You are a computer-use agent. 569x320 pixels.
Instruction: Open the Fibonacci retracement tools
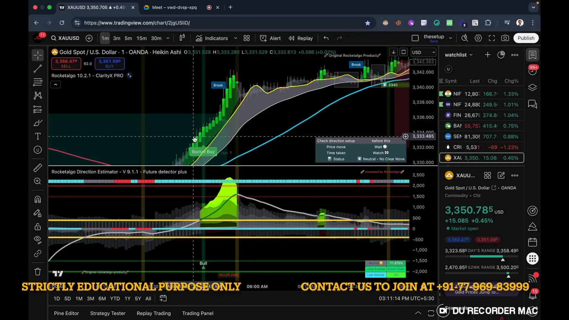(38, 82)
